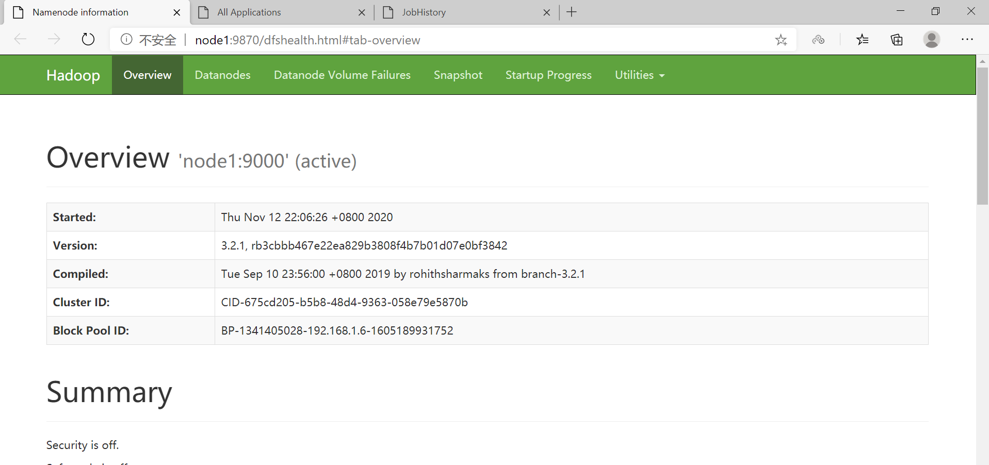Click the 'node1:9000' (active) subtitle
This screenshot has width=989, height=465.
[x=267, y=161]
